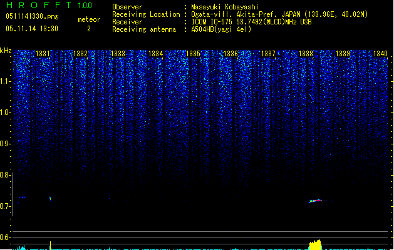Click the 0.7 frequency axis label
394x250 pixels.
[6, 206]
